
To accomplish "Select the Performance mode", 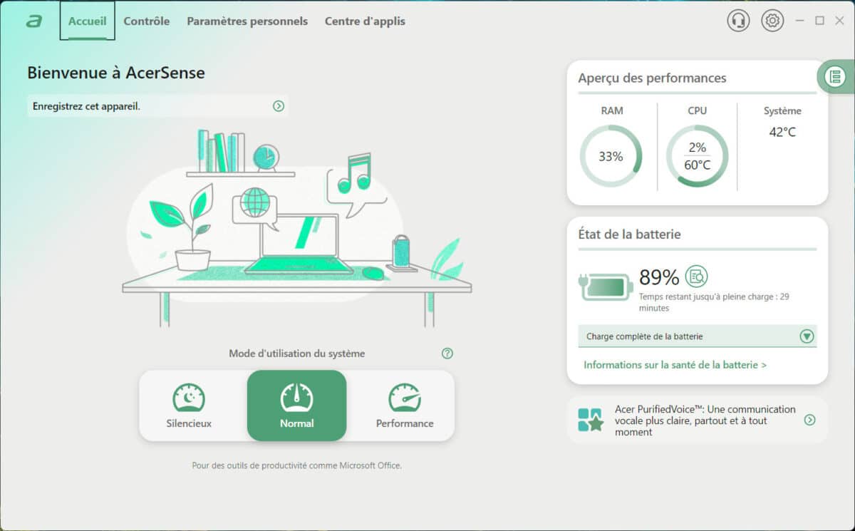I will [405, 406].
